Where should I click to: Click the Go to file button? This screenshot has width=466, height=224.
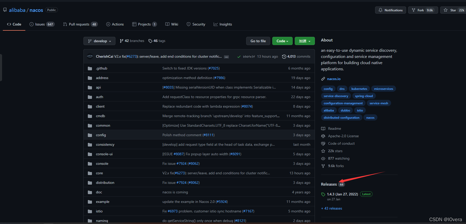click(258, 41)
